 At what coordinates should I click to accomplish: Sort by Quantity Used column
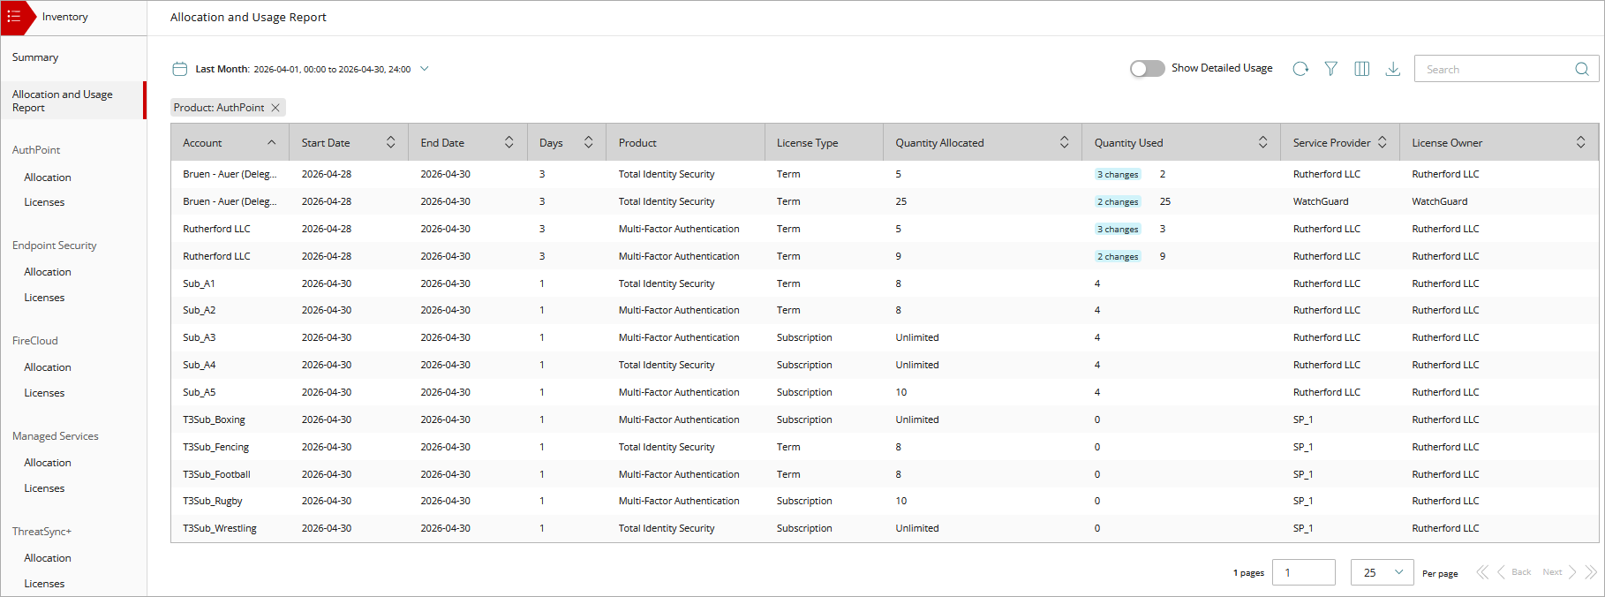1263,142
